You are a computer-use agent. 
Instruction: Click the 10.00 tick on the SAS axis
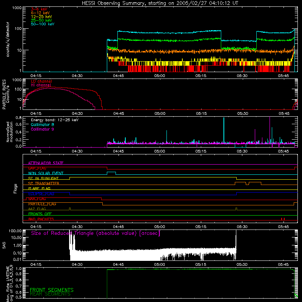coord(16,237)
